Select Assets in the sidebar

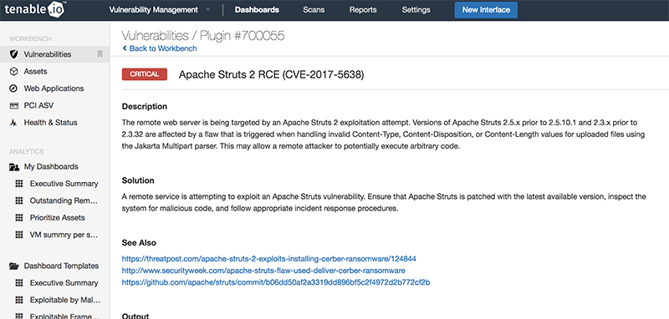[35, 72]
